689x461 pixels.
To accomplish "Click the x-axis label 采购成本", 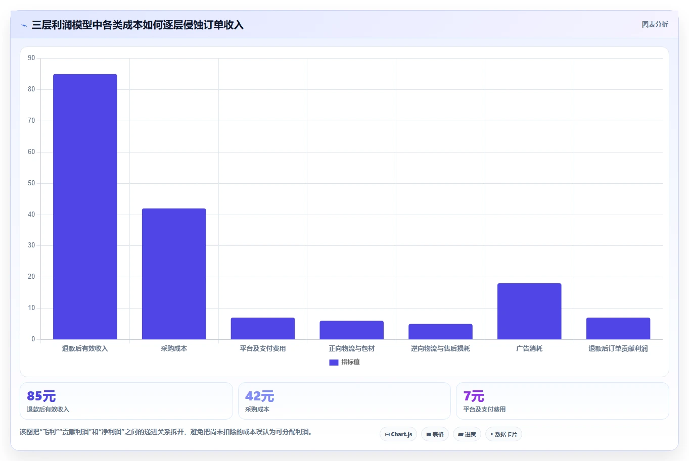I will (174, 348).
